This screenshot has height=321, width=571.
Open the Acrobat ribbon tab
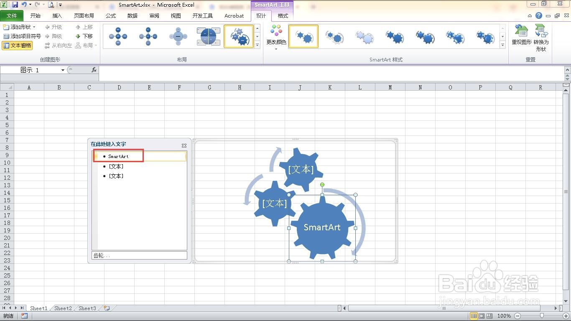point(234,15)
